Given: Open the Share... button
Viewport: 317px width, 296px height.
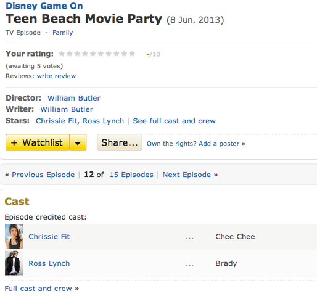Looking at the screenshot, I should coord(120,142).
